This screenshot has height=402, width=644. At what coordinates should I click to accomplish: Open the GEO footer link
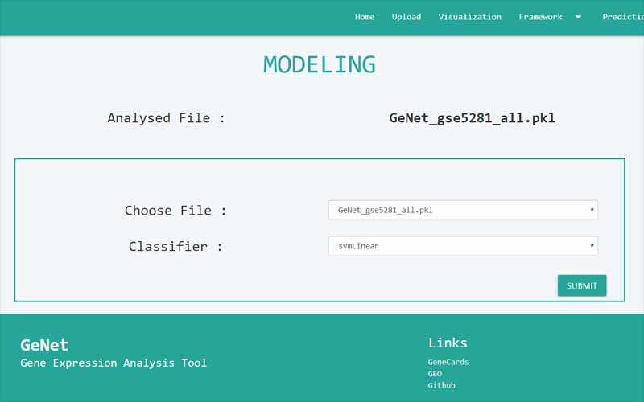435,374
